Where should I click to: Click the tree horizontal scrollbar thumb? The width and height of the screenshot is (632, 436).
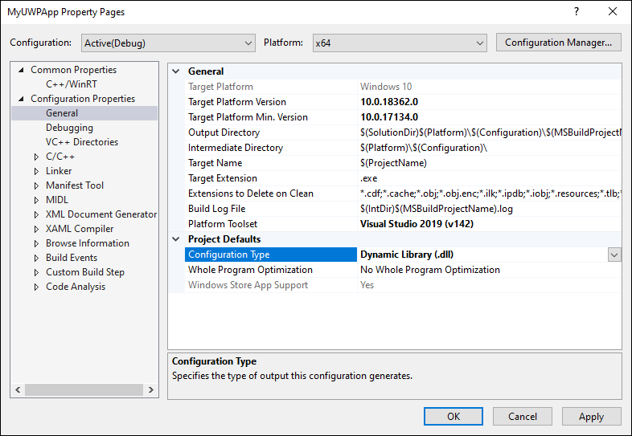pyautogui.click(x=84, y=389)
